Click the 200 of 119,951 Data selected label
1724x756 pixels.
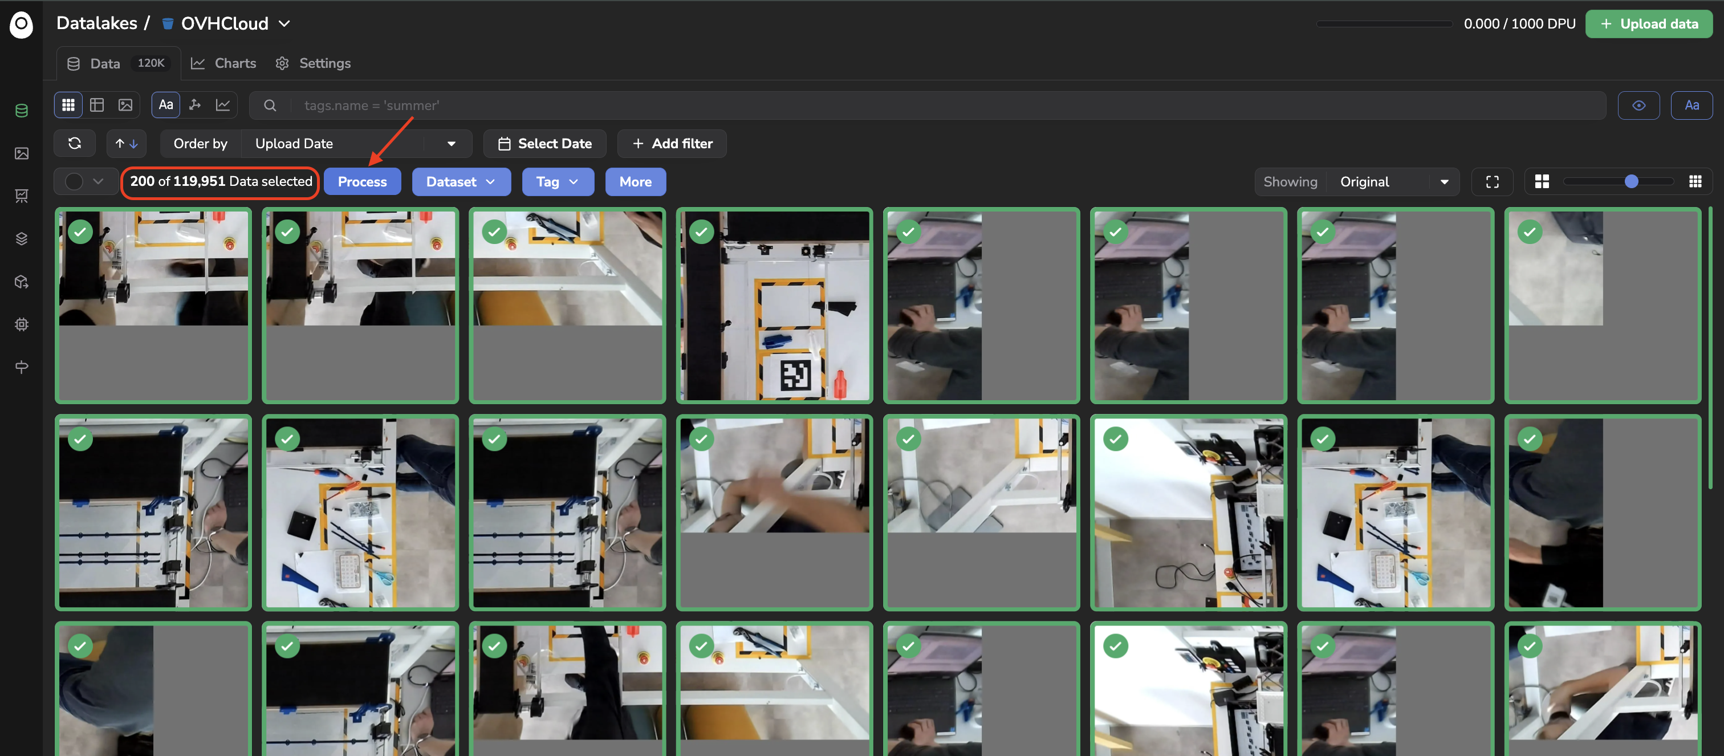[x=221, y=182]
